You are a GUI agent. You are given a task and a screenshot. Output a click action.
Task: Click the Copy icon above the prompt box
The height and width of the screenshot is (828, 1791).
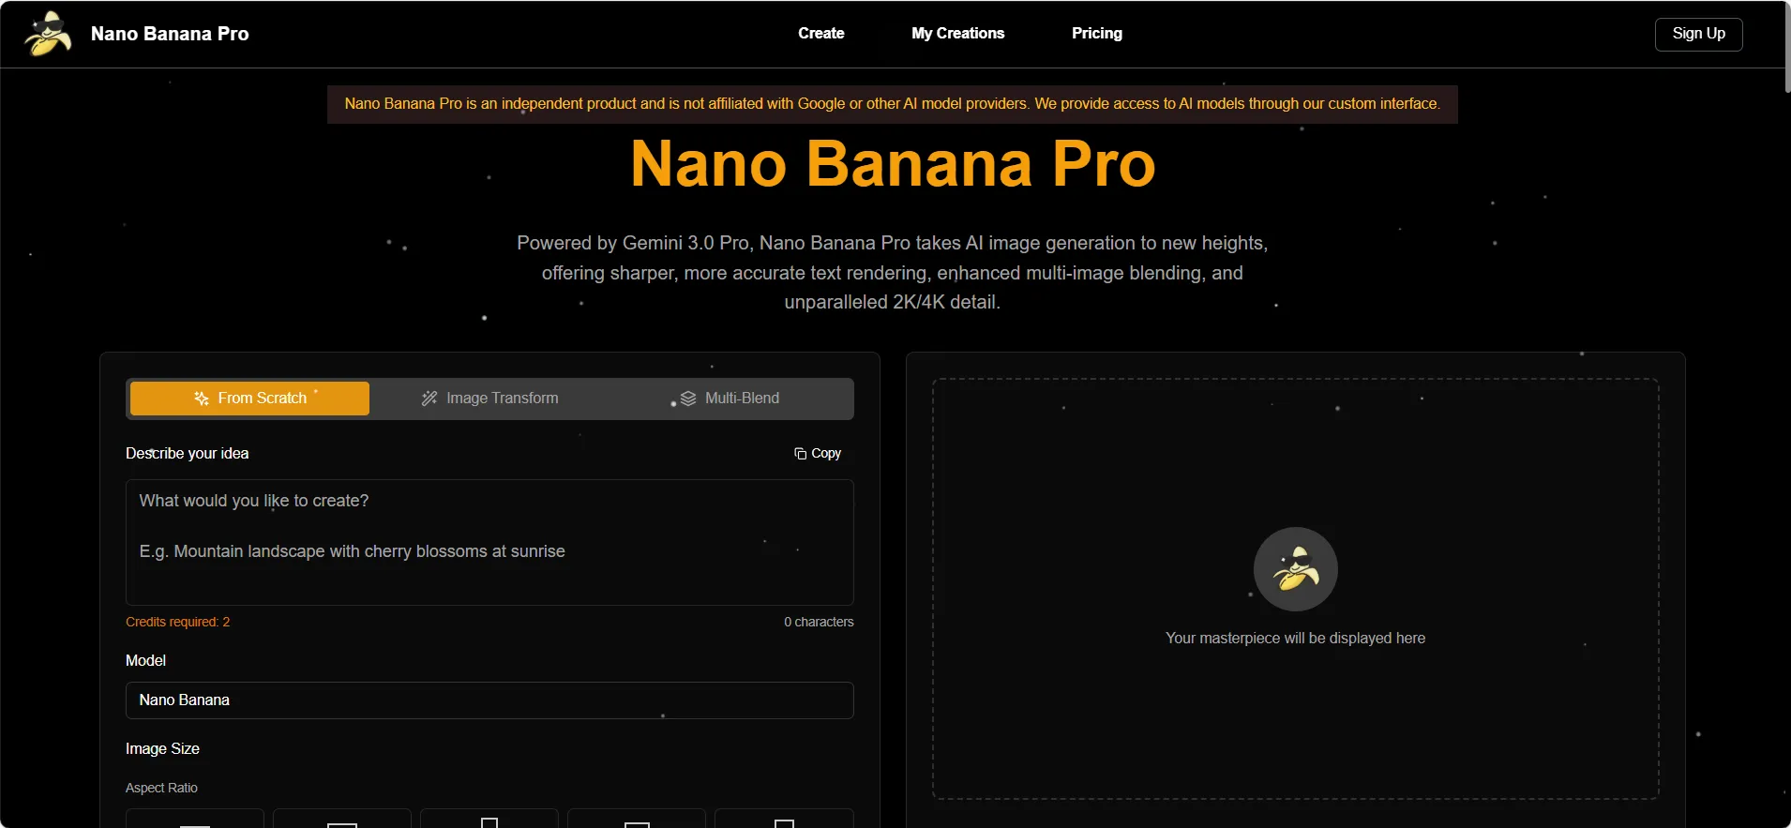click(x=800, y=454)
